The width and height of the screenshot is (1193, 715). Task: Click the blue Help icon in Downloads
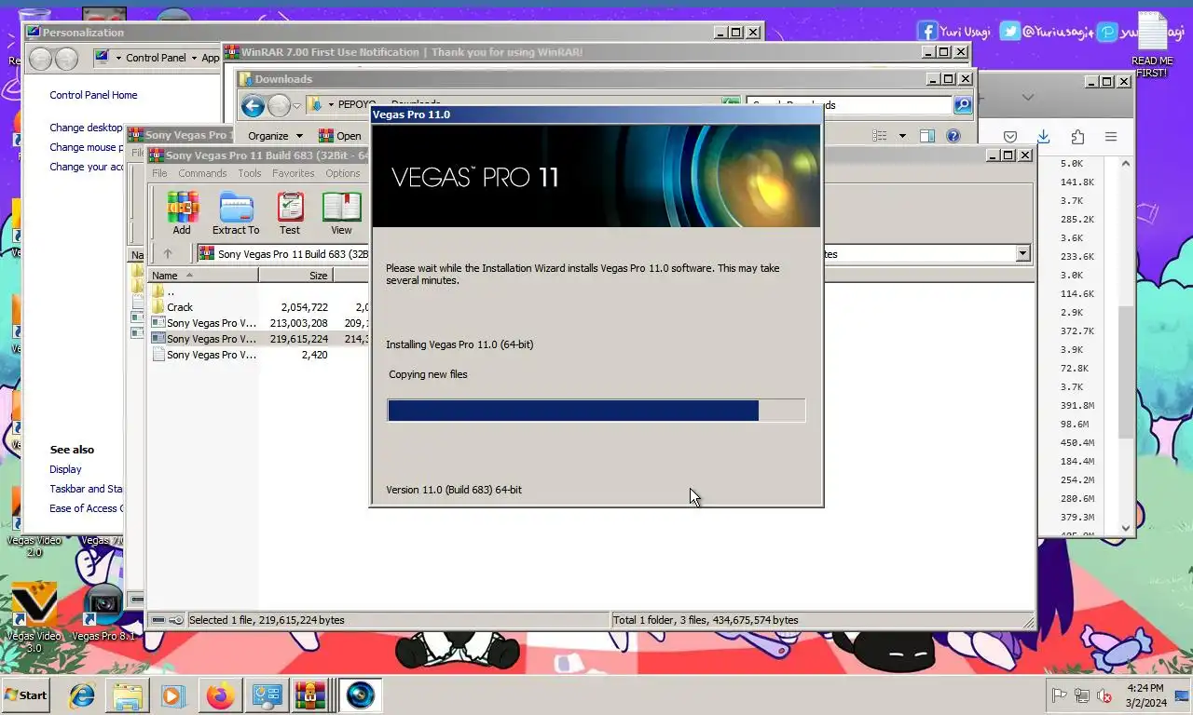coord(953,136)
